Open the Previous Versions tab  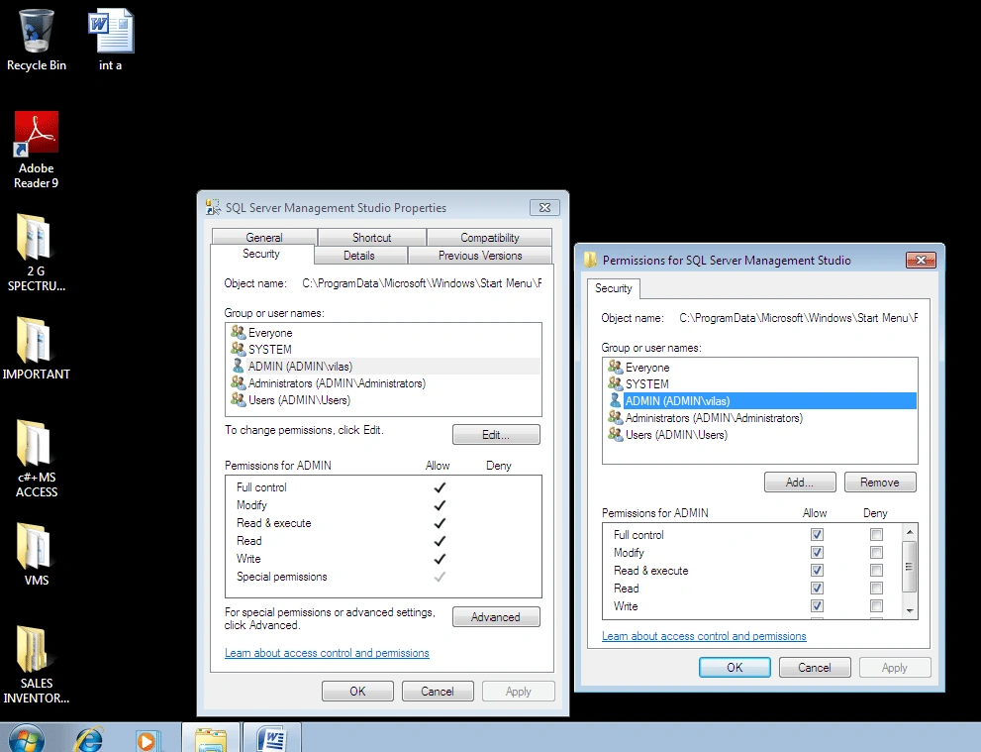tap(480, 256)
